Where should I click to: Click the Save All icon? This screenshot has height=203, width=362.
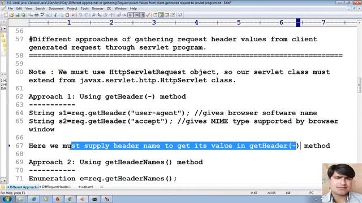[23, 15]
